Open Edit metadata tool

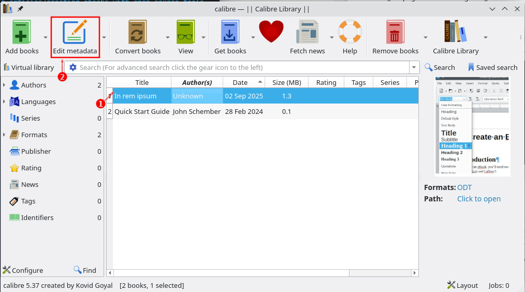pyautogui.click(x=75, y=33)
